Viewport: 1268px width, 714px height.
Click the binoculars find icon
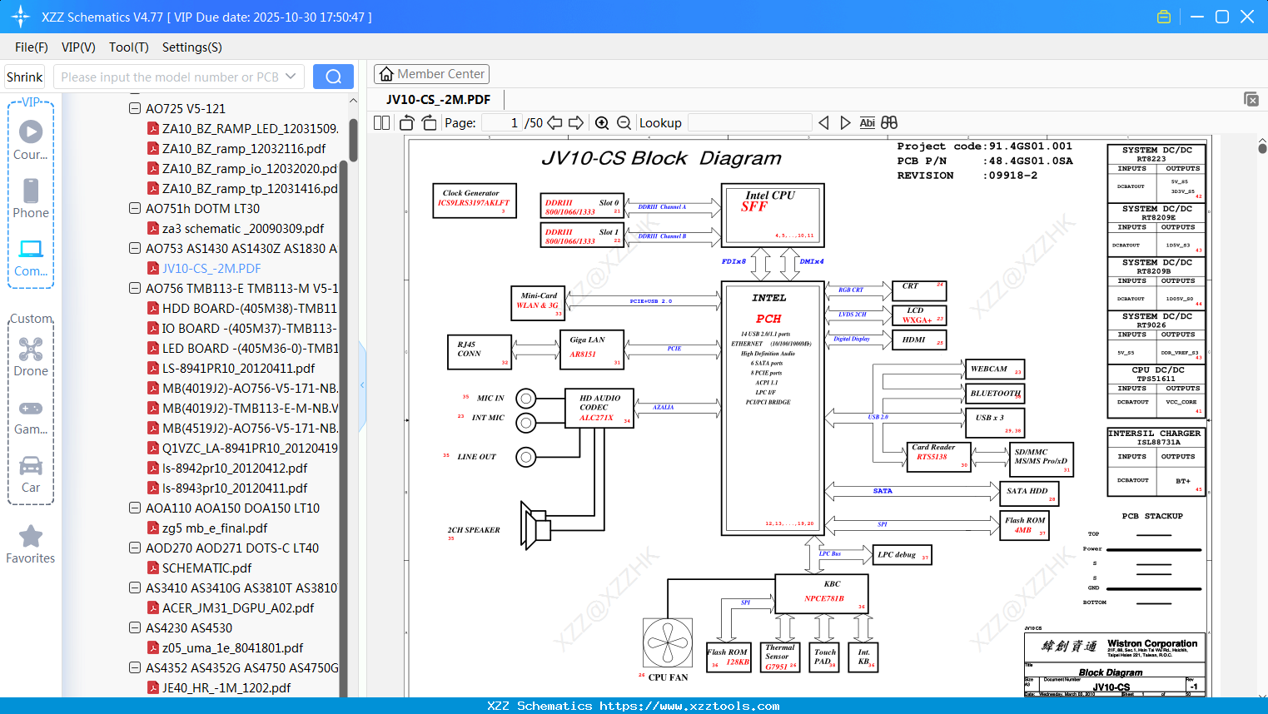(889, 122)
